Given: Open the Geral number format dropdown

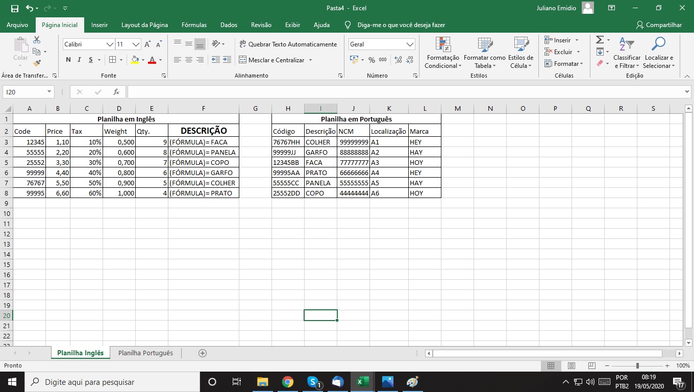Looking at the screenshot, I should (410, 44).
